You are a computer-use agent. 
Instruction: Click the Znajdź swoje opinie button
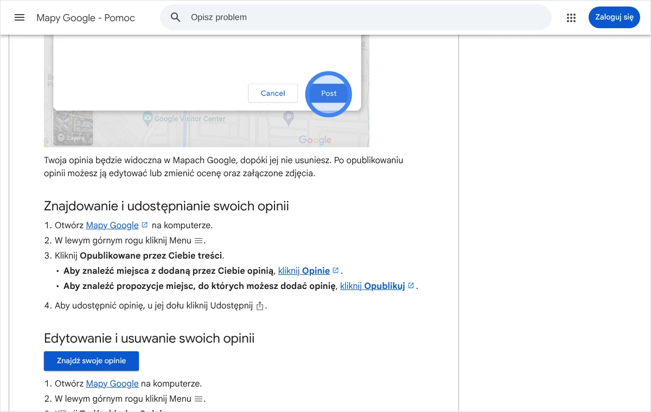(x=91, y=361)
